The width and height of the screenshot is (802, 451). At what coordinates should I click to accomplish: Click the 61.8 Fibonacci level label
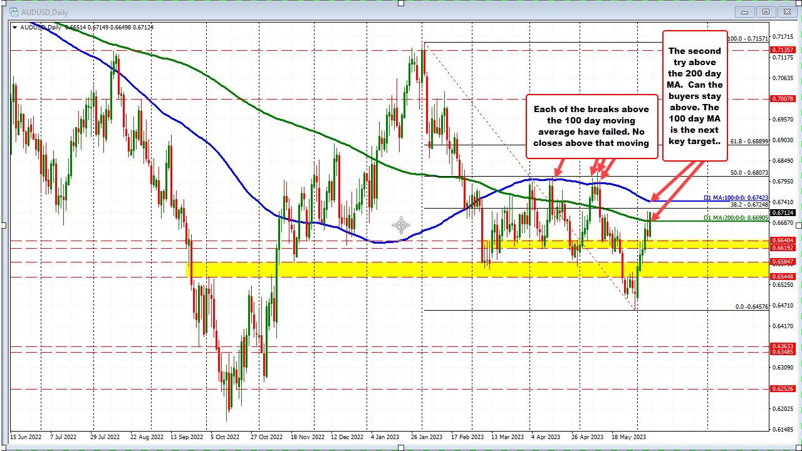(748, 142)
